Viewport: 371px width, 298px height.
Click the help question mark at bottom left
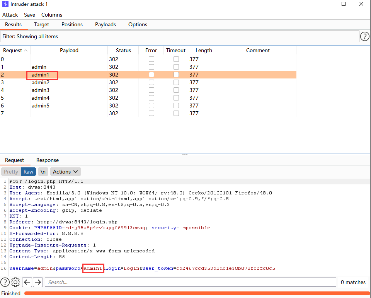coord(5,282)
